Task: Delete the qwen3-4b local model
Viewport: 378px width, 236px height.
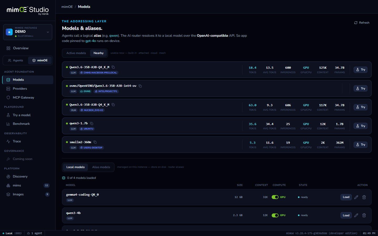Action: point(364,215)
